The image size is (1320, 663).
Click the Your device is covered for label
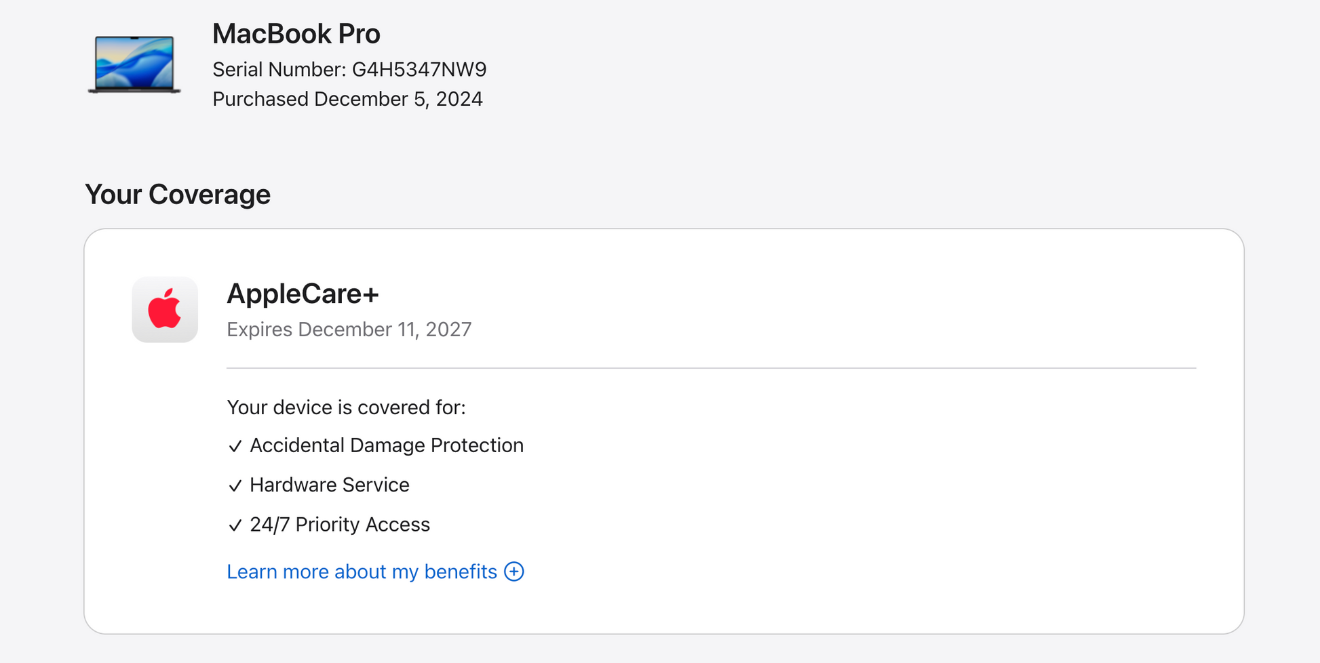[346, 407]
